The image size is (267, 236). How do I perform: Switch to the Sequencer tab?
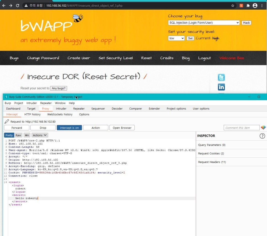coord(98,109)
